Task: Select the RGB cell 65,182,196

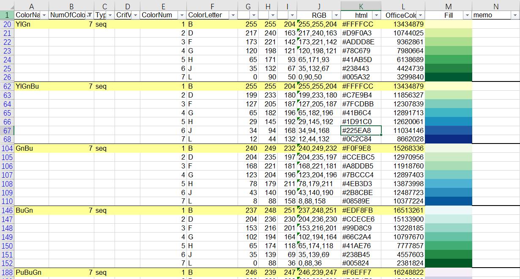Action: coord(319,113)
